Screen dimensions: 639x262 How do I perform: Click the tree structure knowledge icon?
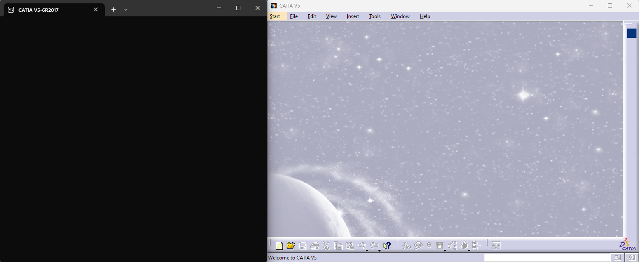pyautogui.click(x=452, y=246)
